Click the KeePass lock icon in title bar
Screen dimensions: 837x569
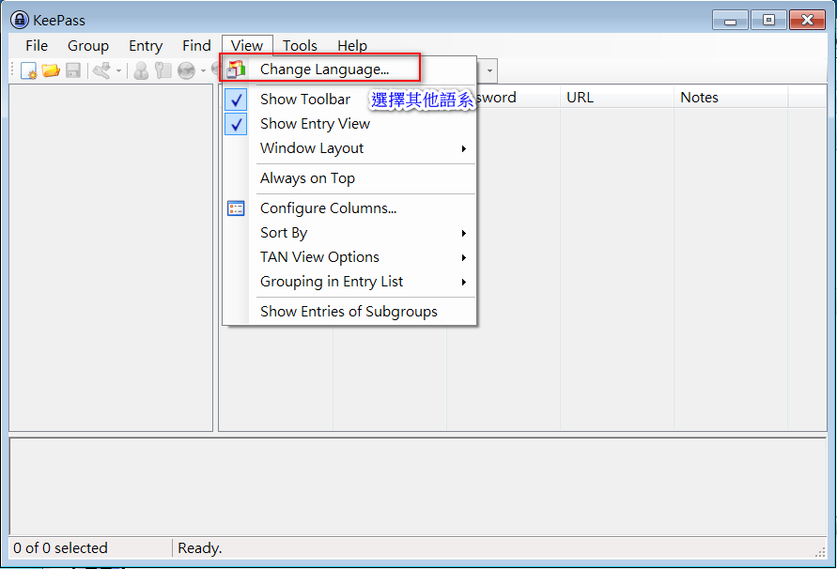(x=19, y=21)
